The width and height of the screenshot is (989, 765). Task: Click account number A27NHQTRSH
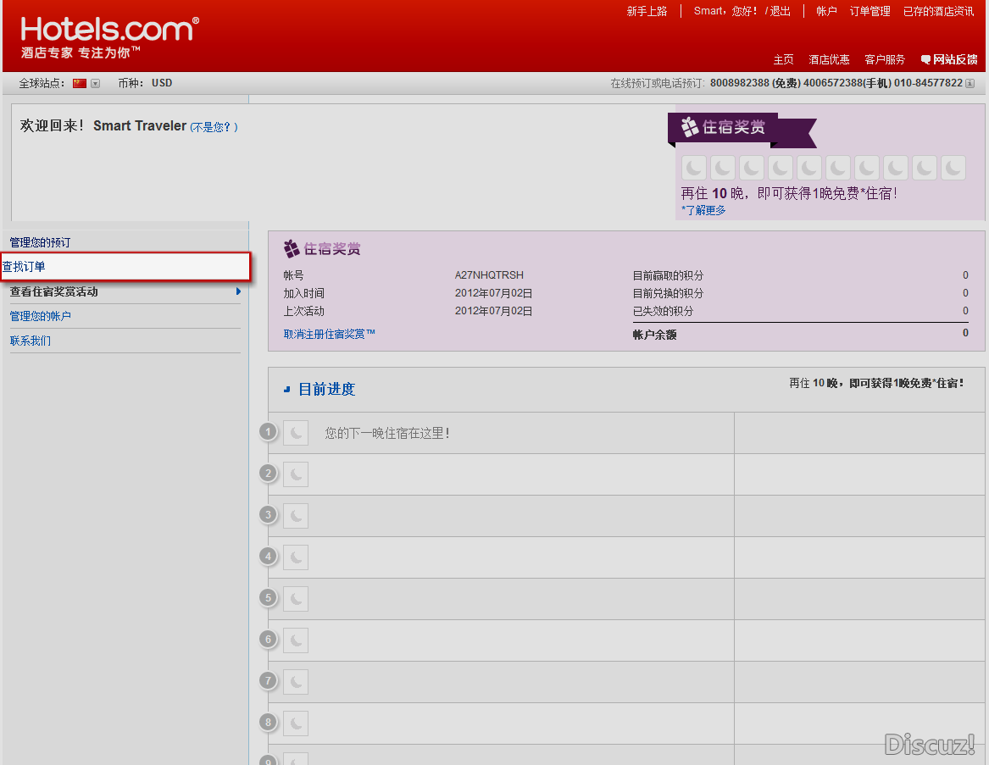489,275
